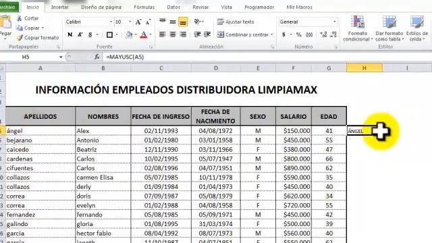Open Alineación dialog launcher
This screenshot has height=243, width=432.
point(272,47)
